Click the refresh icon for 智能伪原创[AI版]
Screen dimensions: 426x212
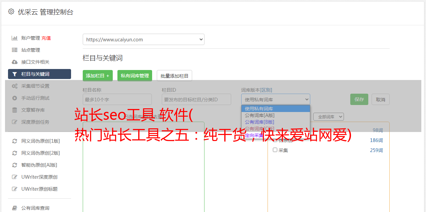click(x=14, y=165)
